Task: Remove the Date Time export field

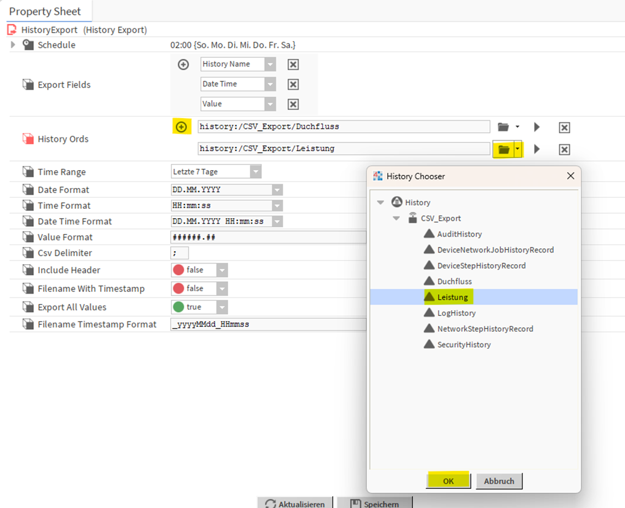Action: 293,85
